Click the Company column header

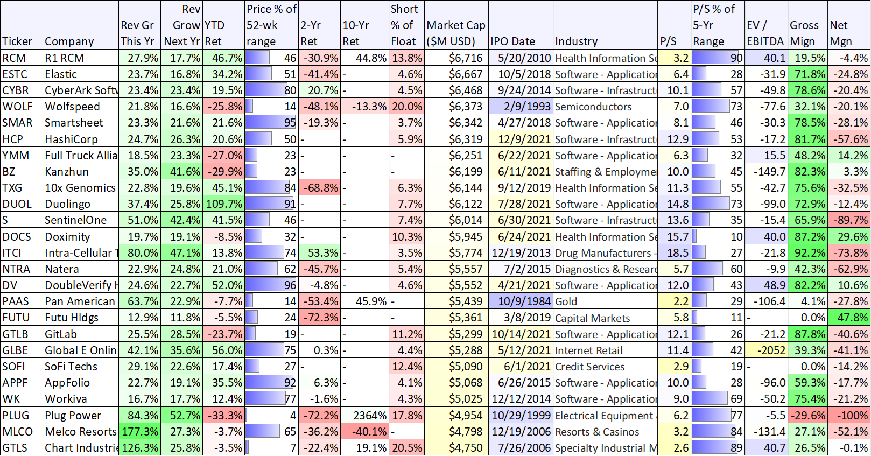click(x=81, y=25)
